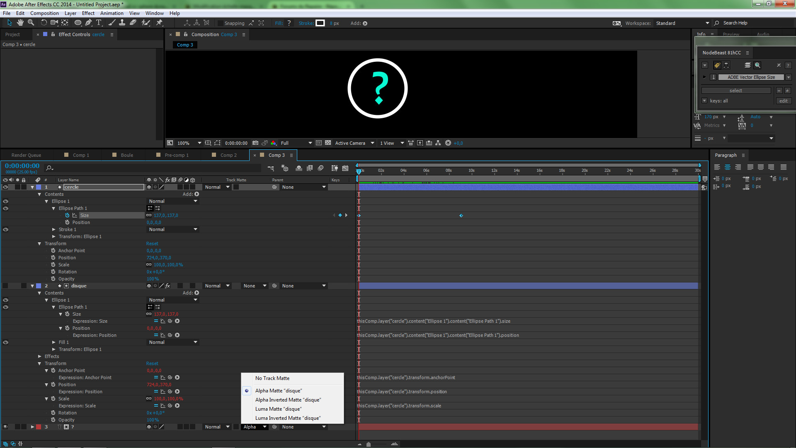
Task: Toggle Size stopwatch on cercle layer
Action: [67, 215]
